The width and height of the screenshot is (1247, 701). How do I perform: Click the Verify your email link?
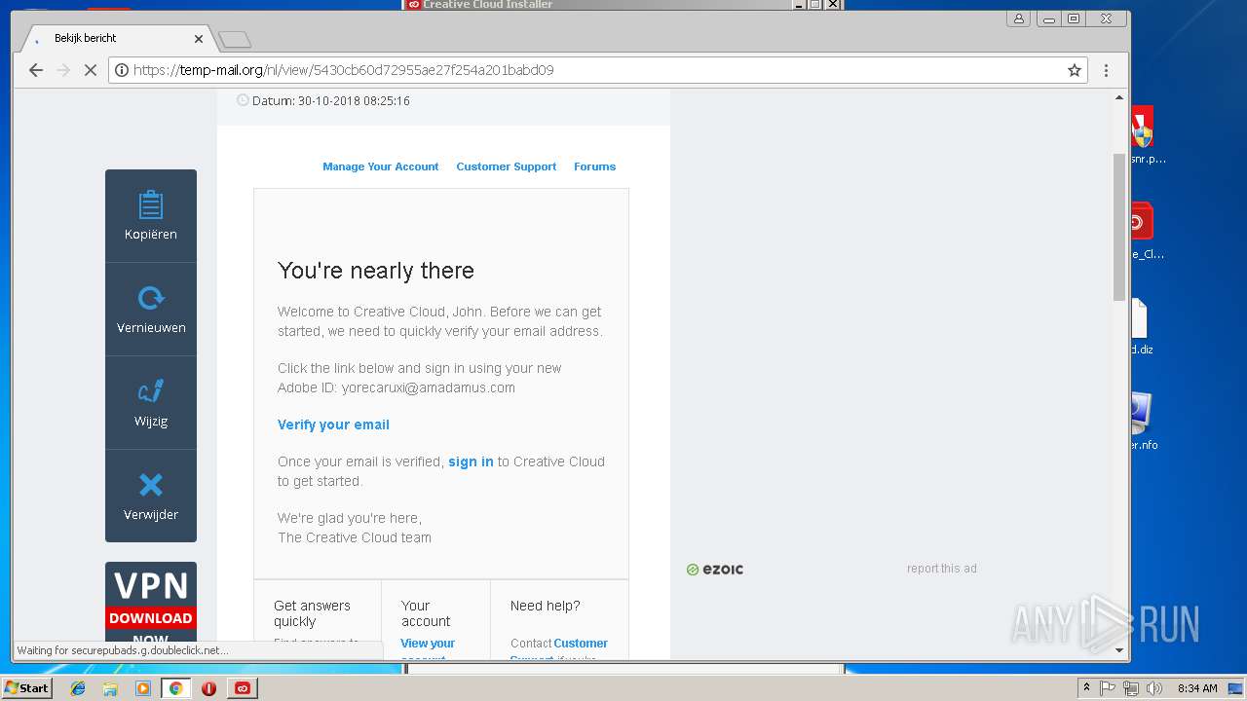(333, 424)
